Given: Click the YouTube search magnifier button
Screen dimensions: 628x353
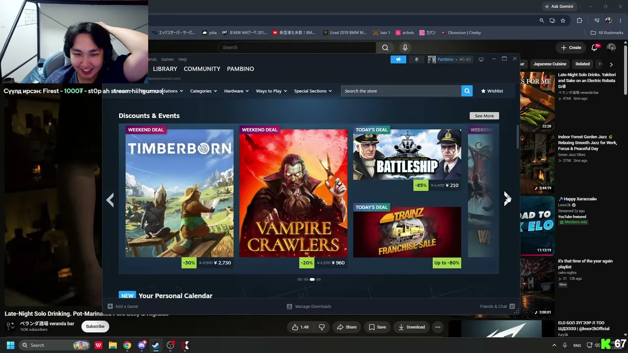Looking at the screenshot, I should click(x=385, y=48).
